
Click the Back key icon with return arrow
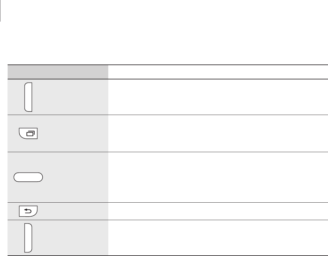coord(28,211)
